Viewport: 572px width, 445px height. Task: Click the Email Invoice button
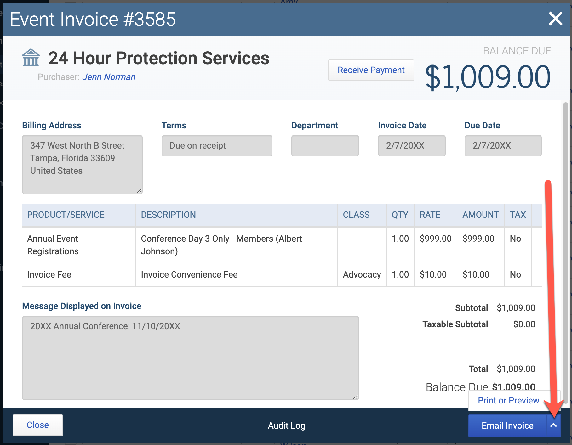507,425
